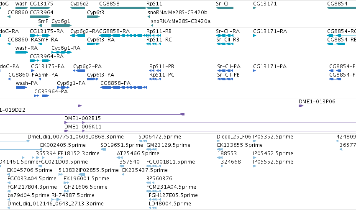This screenshot has width=356, height=210.
Task: Select EST IP05452.5prime
Action: tap(273, 154)
